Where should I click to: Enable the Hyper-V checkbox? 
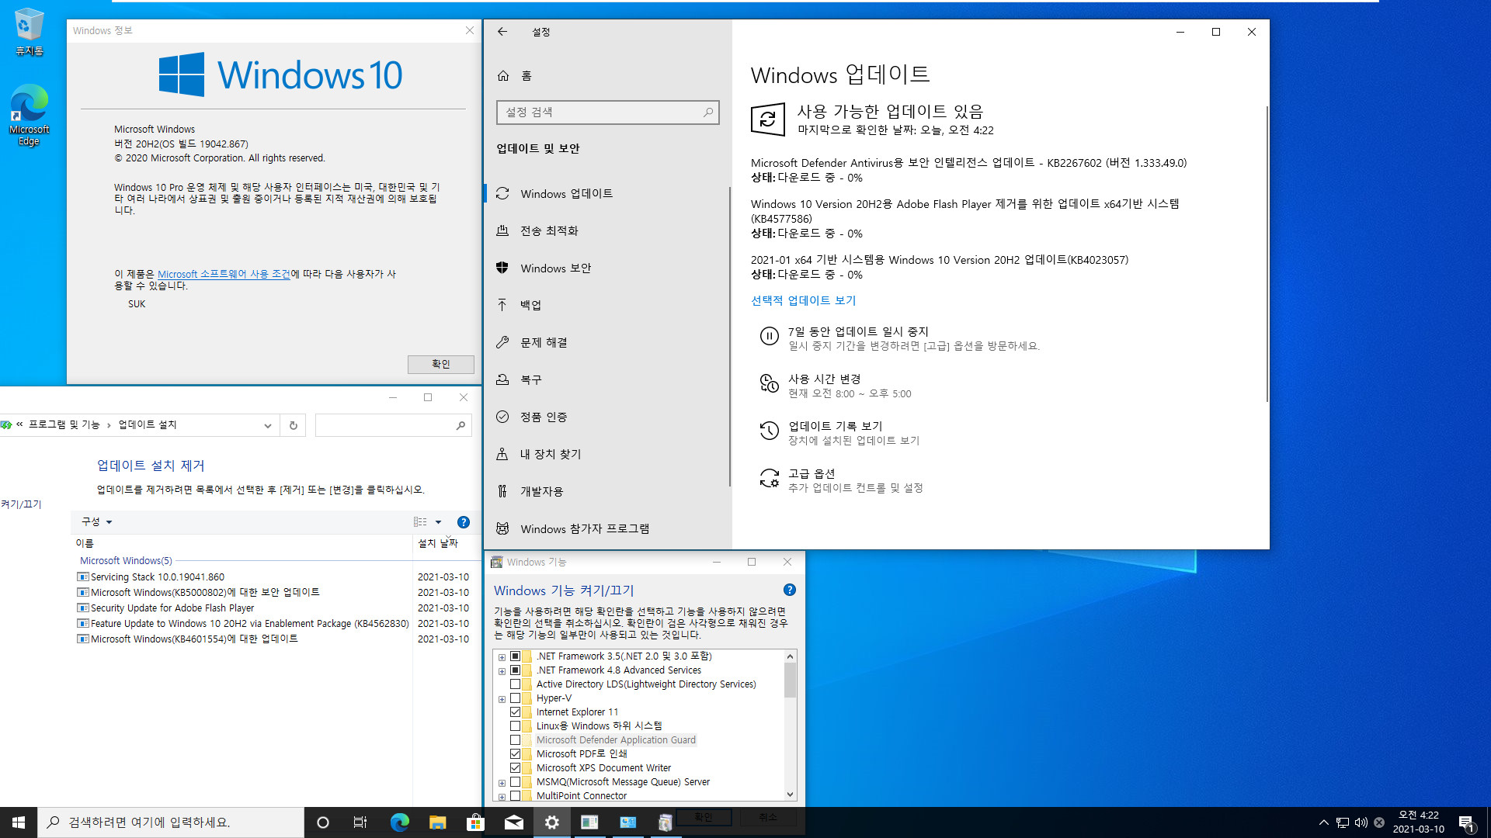pyautogui.click(x=515, y=698)
